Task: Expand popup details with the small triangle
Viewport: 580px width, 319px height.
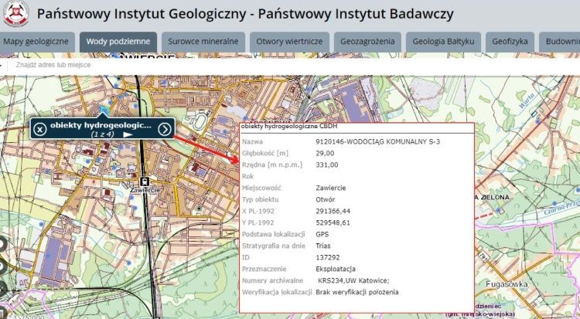Action: 128,134
